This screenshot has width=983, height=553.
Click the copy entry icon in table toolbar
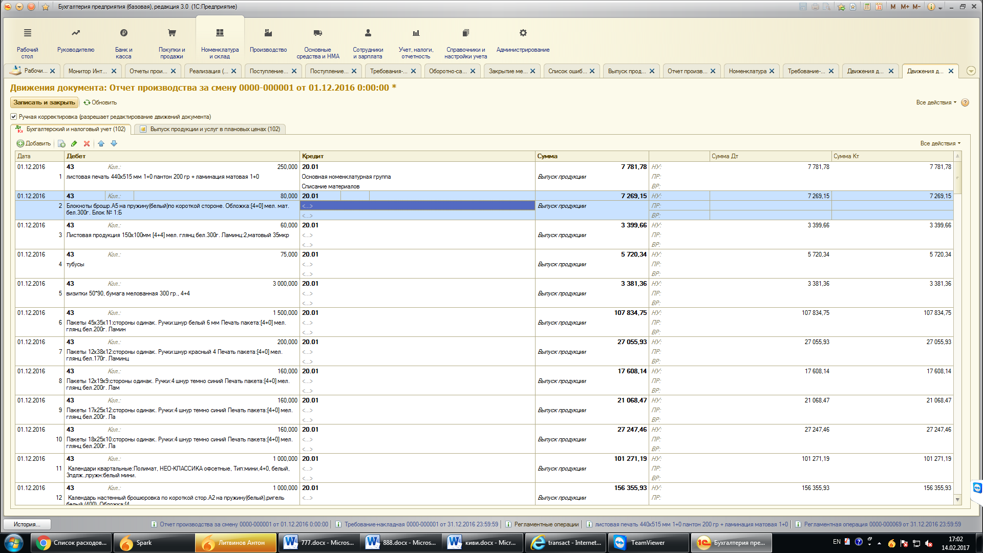tap(61, 144)
